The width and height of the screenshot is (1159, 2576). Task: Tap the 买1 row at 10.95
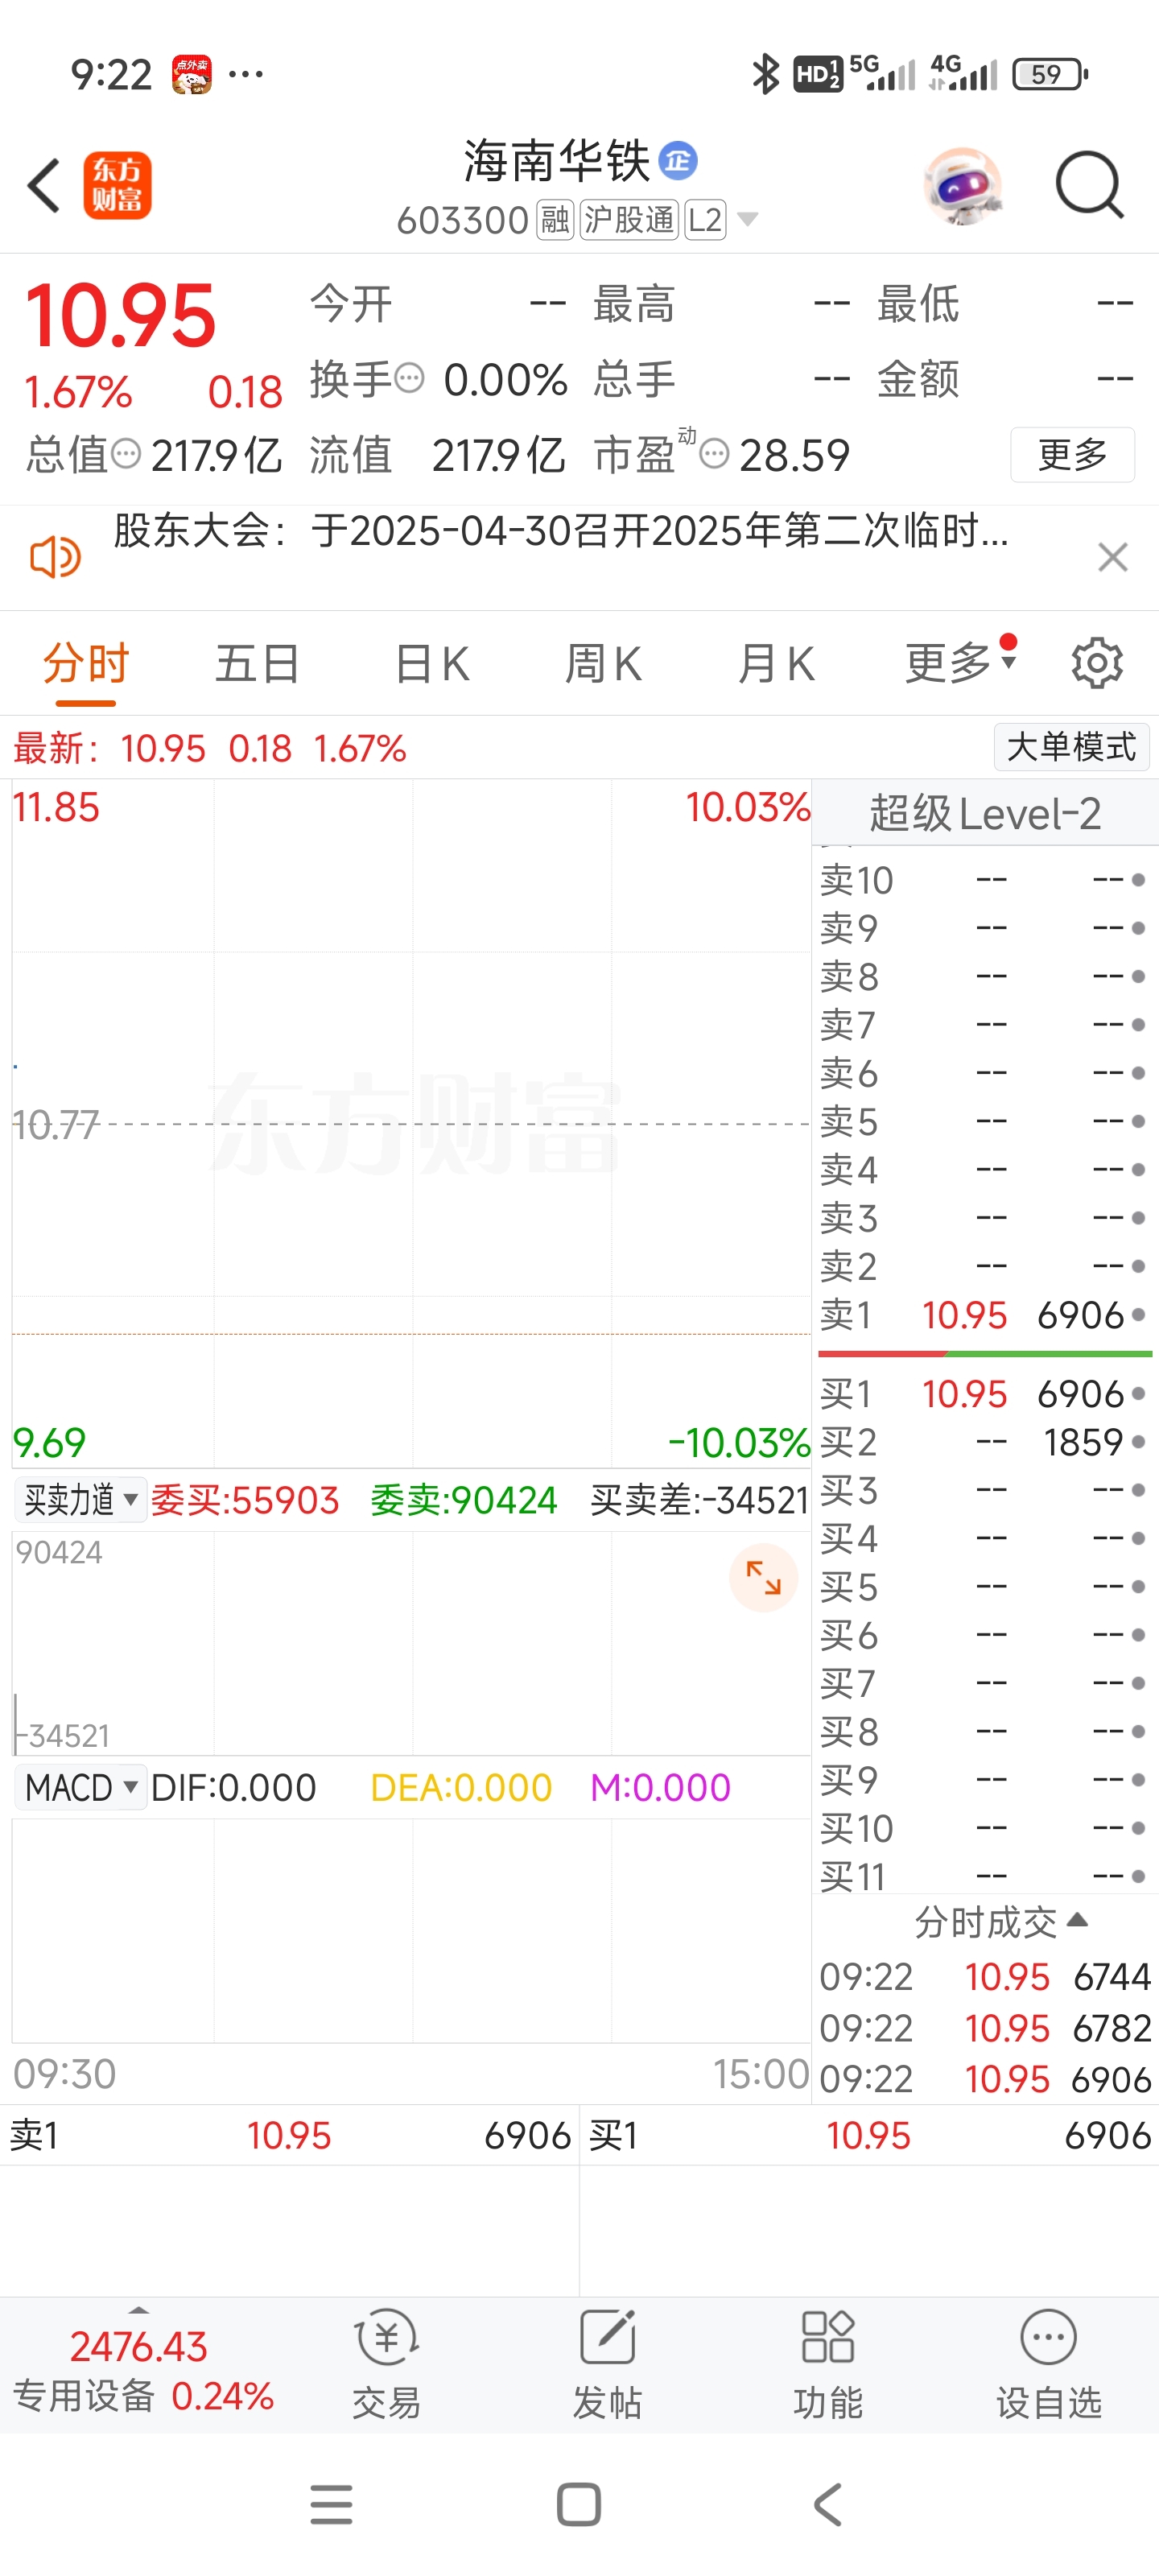click(x=984, y=1393)
